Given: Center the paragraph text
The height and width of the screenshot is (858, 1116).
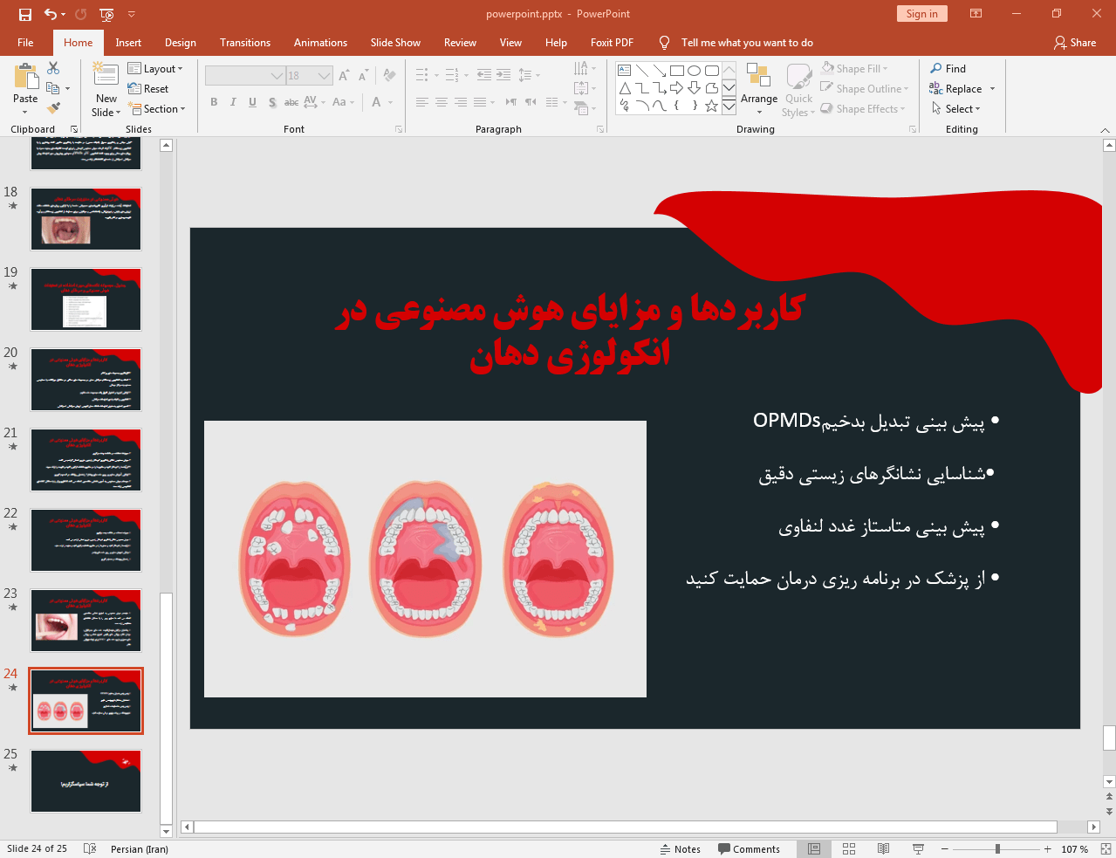Looking at the screenshot, I should pos(442,102).
